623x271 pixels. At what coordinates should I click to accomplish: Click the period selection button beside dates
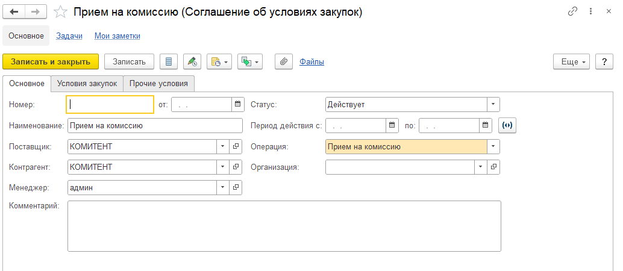(x=508, y=125)
